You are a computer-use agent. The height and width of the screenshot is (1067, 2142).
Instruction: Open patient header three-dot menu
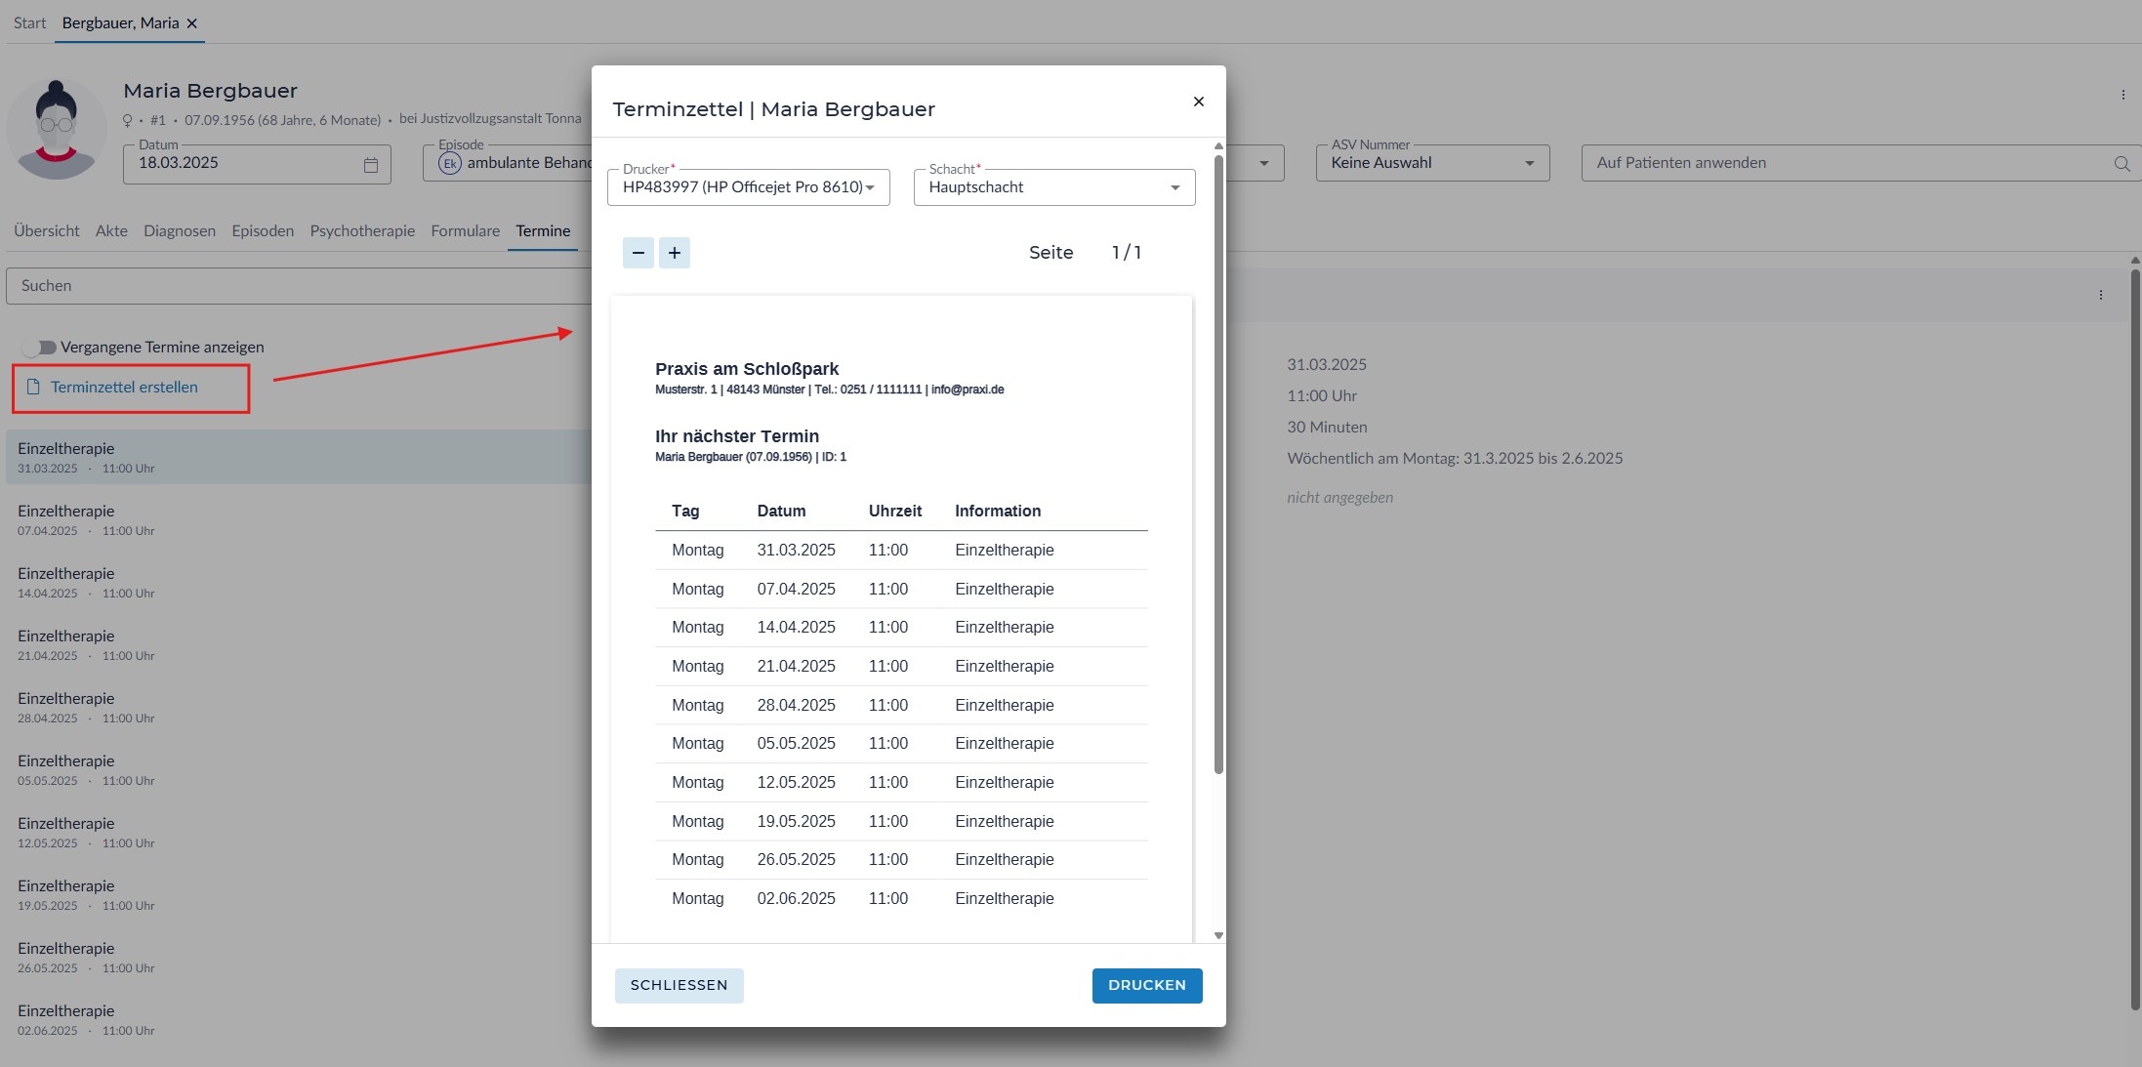2122,95
